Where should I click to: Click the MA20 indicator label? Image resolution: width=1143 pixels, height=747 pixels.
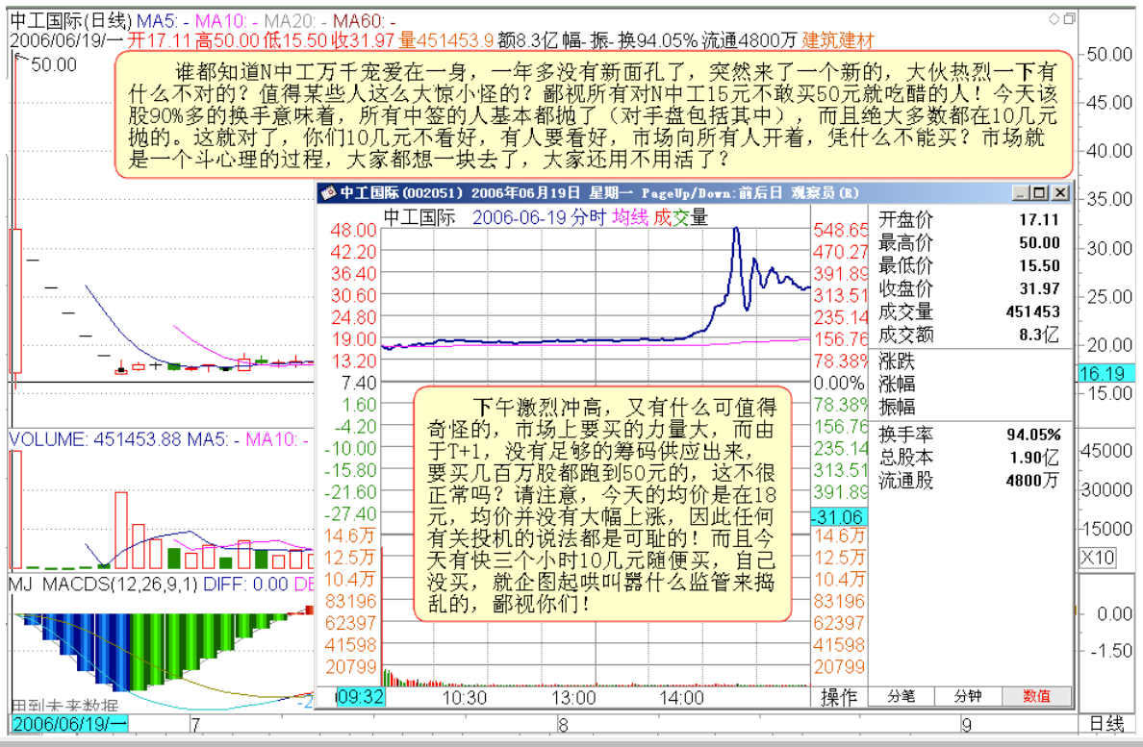coord(293,21)
